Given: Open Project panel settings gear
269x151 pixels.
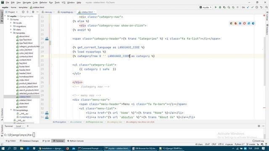Looking at the screenshot, I should point(33,12).
